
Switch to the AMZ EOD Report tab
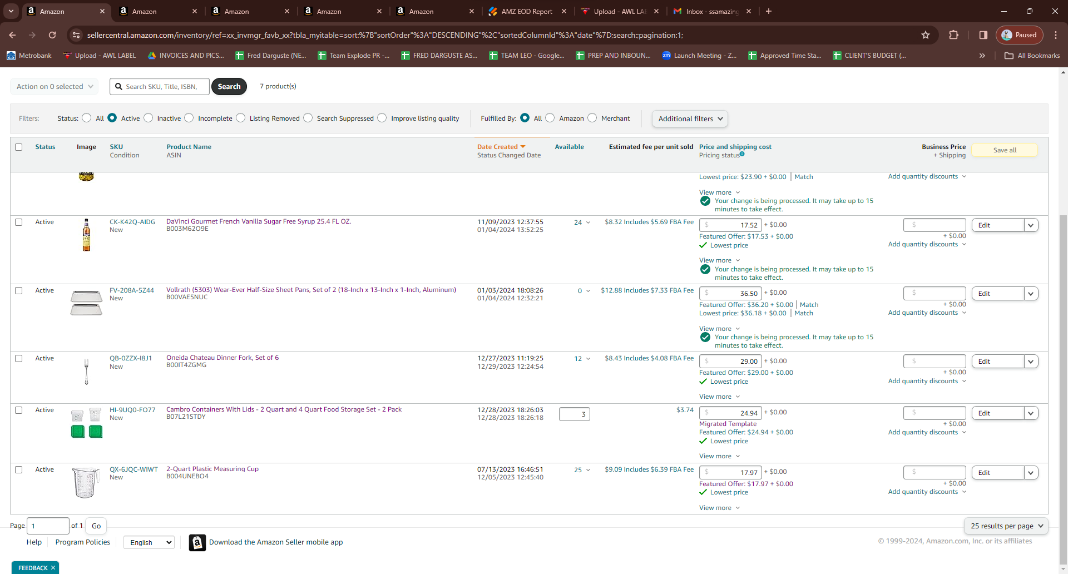pyautogui.click(x=527, y=11)
